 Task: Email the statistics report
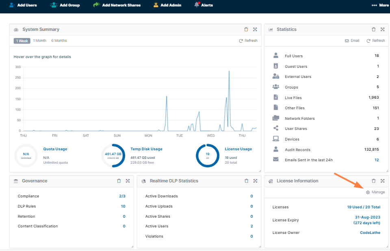pos(352,41)
